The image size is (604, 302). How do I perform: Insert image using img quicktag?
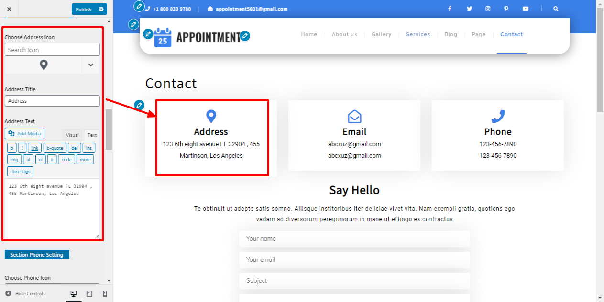pos(14,160)
